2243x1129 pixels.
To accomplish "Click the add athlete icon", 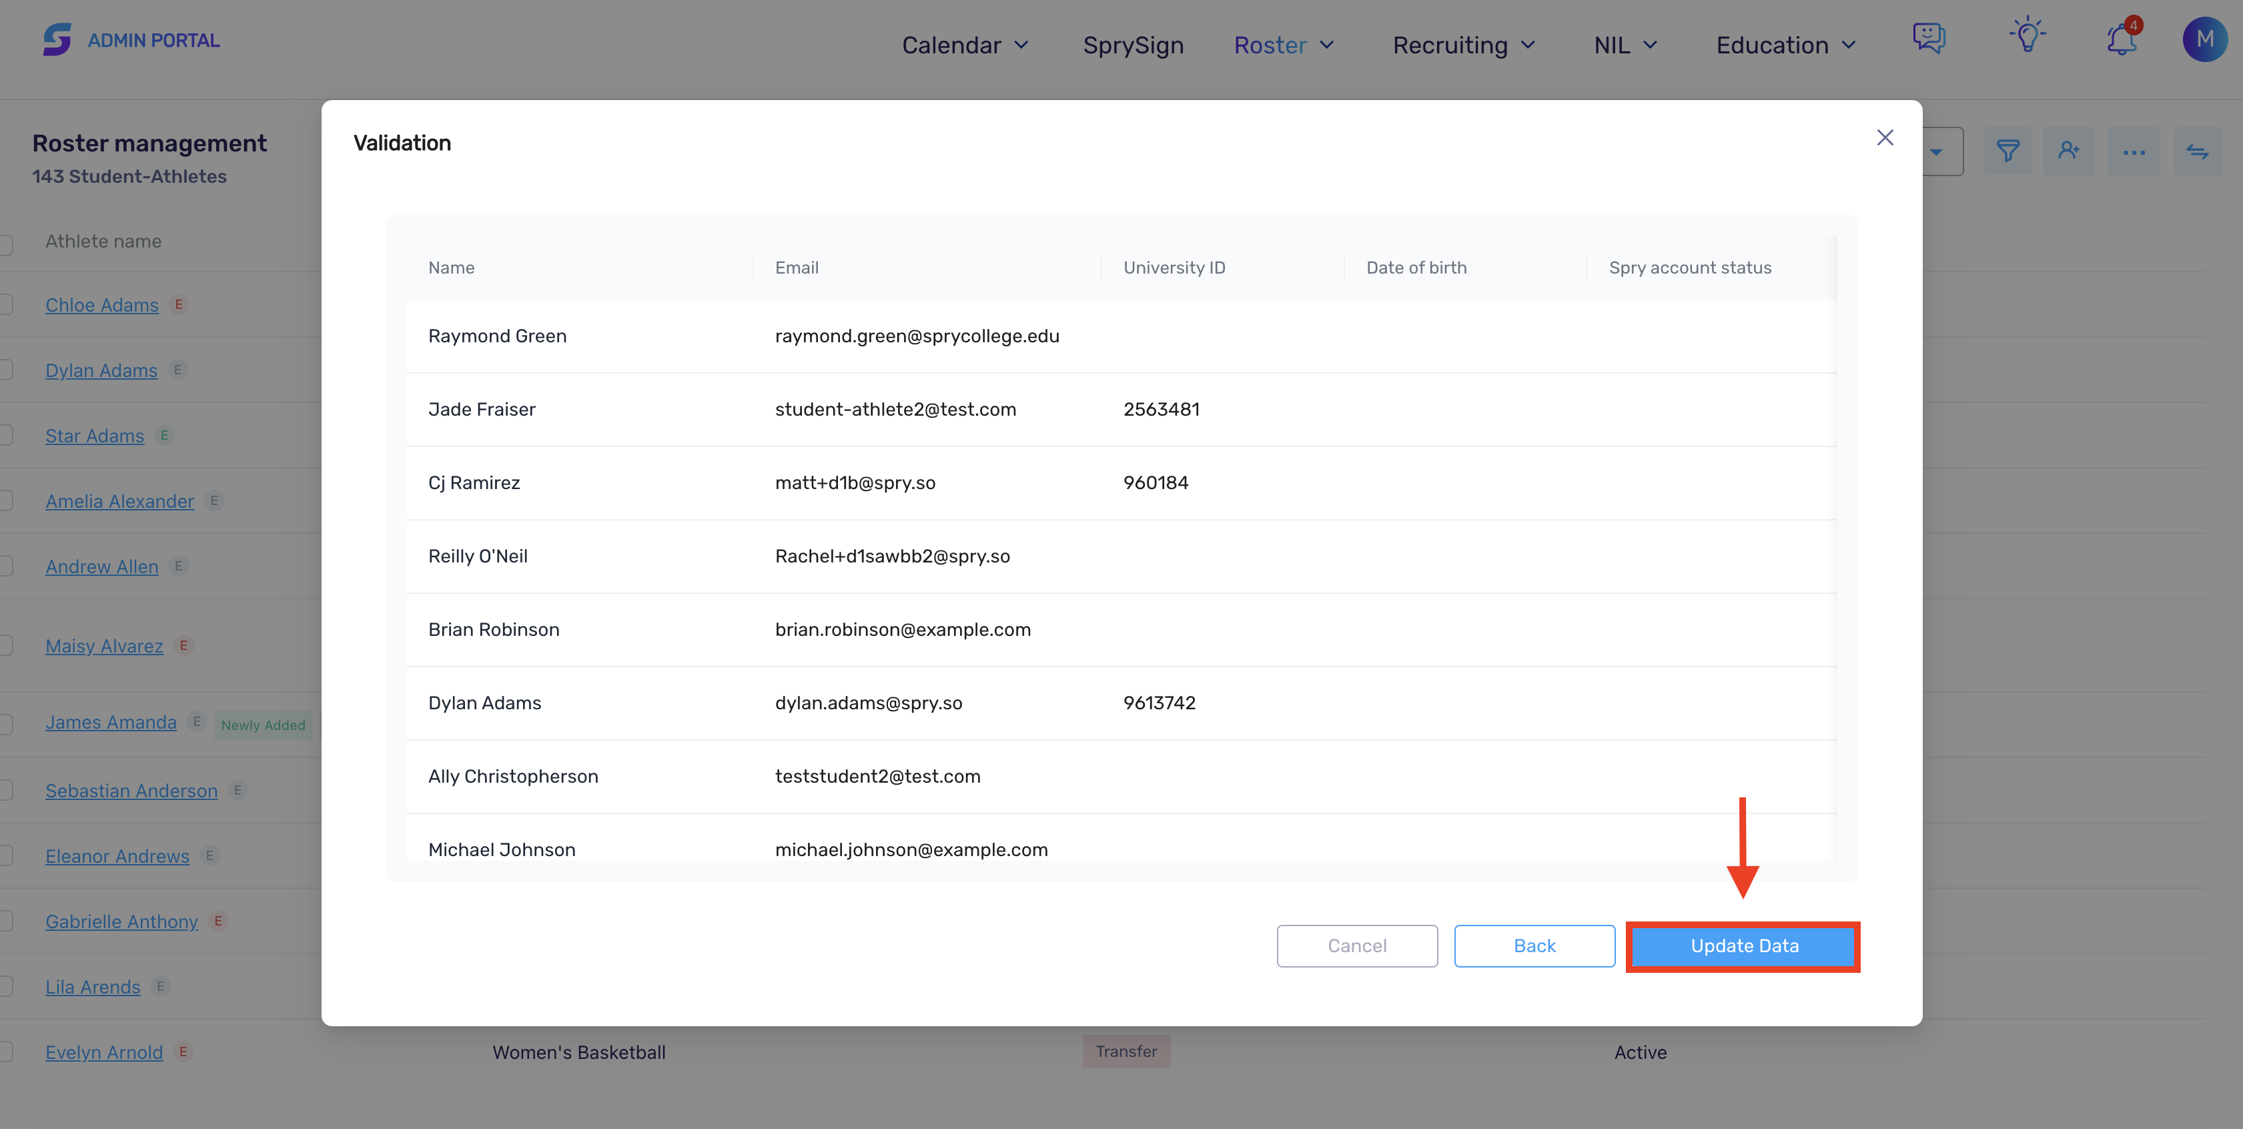I will click(x=2069, y=151).
